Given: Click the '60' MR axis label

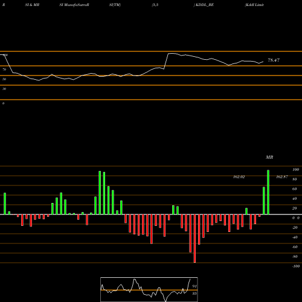Looking at the screenshot, I should coord(295,189).
